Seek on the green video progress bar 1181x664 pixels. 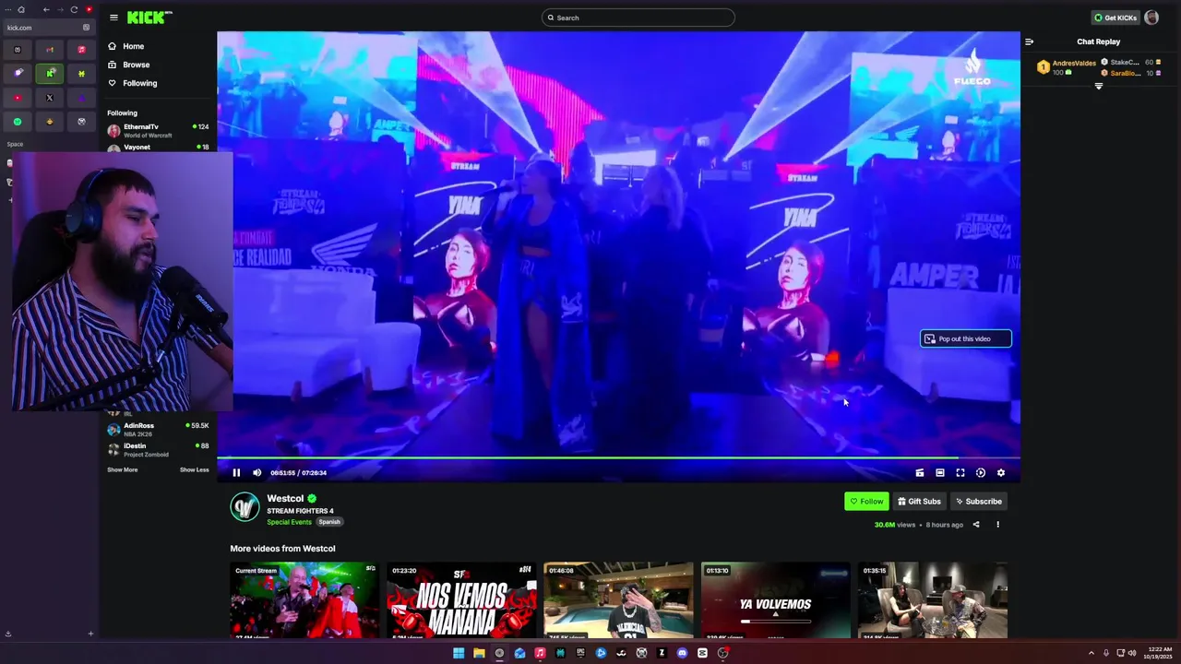[618, 457]
